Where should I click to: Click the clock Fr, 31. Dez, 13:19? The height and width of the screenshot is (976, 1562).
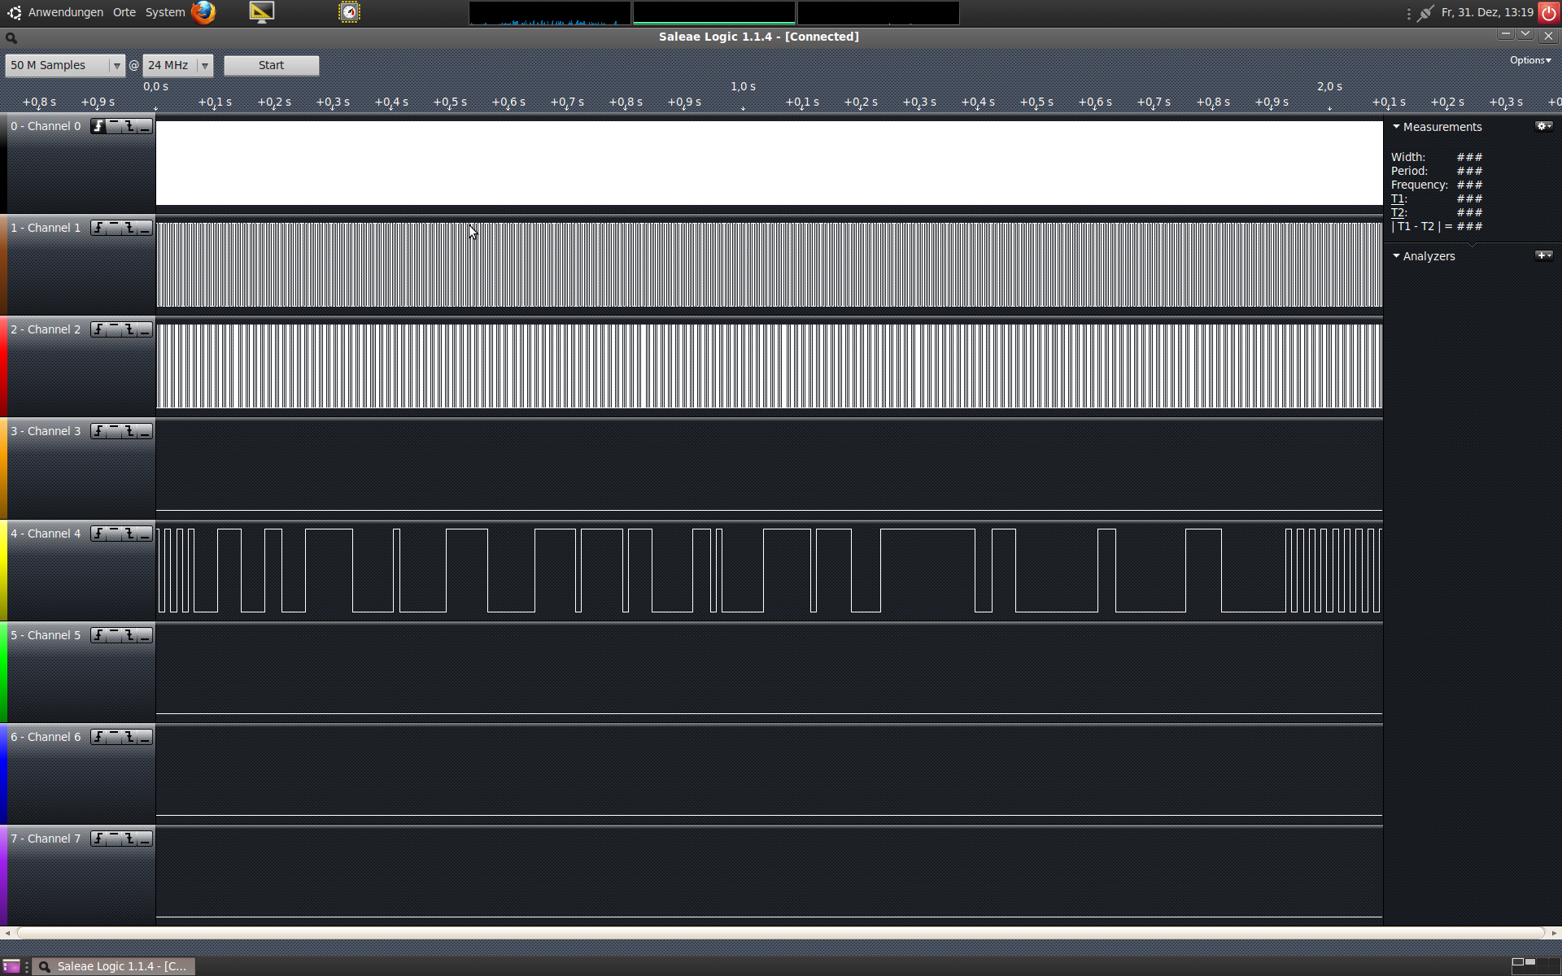pyautogui.click(x=1487, y=12)
